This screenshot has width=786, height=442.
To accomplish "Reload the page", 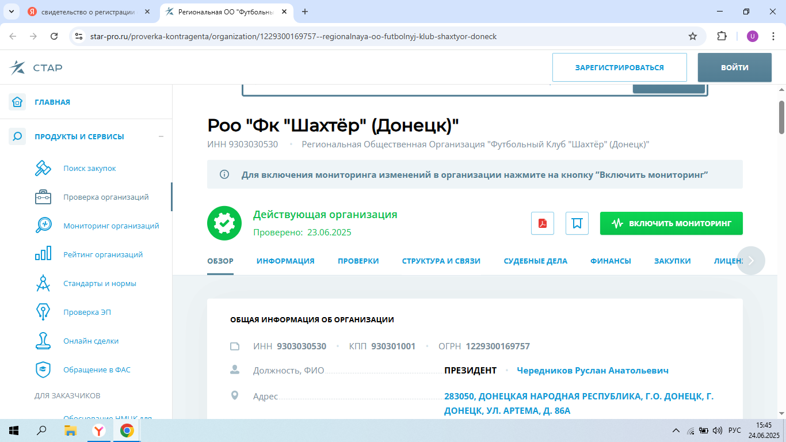I will 54,36.
